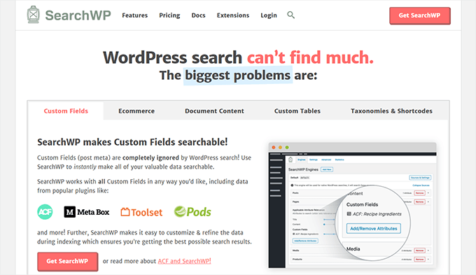Open the Taxonomies & Shortcodes tab
The image size is (476, 275).
391,111
